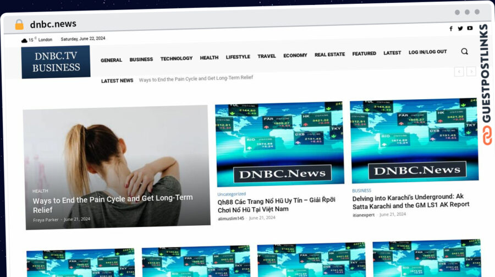Click the Health category label on featured image
The height and width of the screenshot is (277, 495).
[40, 191]
